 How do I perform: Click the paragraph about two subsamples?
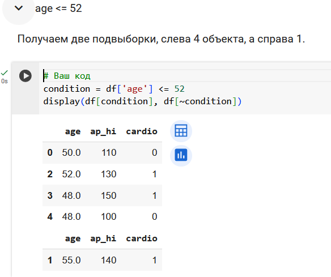tap(161, 39)
